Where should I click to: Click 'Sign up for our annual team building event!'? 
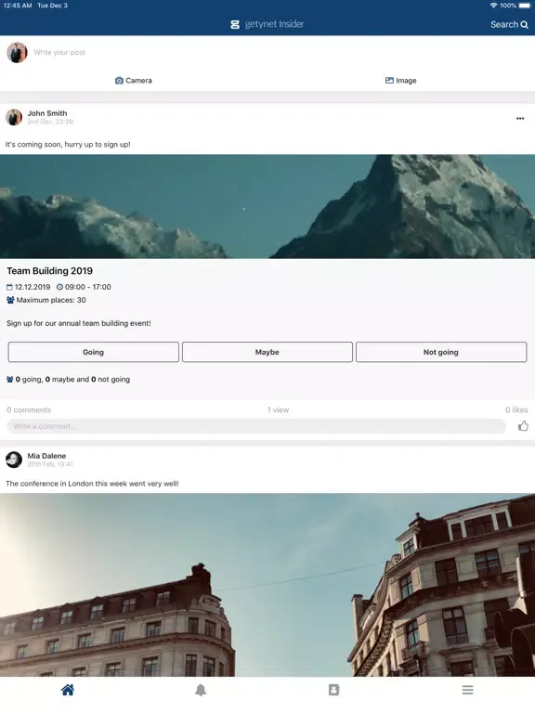pos(79,323)
